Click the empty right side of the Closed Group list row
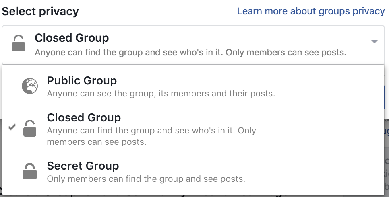 [322, 129]
